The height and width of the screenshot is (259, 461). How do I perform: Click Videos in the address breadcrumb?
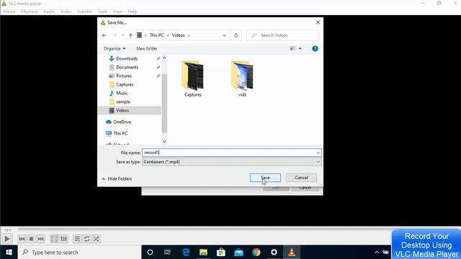pyautogui.click(x=178, y=35)
